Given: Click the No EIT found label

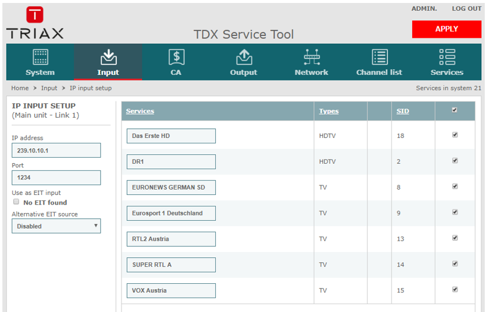Looking at the screenshot, I should point(45,203).
